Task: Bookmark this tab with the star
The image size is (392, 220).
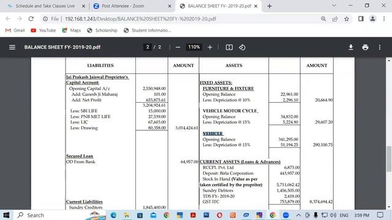Action: pyautogui.click(x=347, y=19)
